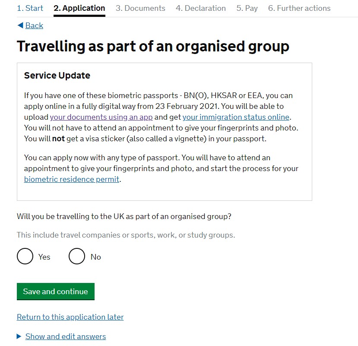The image size is (358, 346).
Task: Select the 2. Application step tab
Action: coord(79,8)
